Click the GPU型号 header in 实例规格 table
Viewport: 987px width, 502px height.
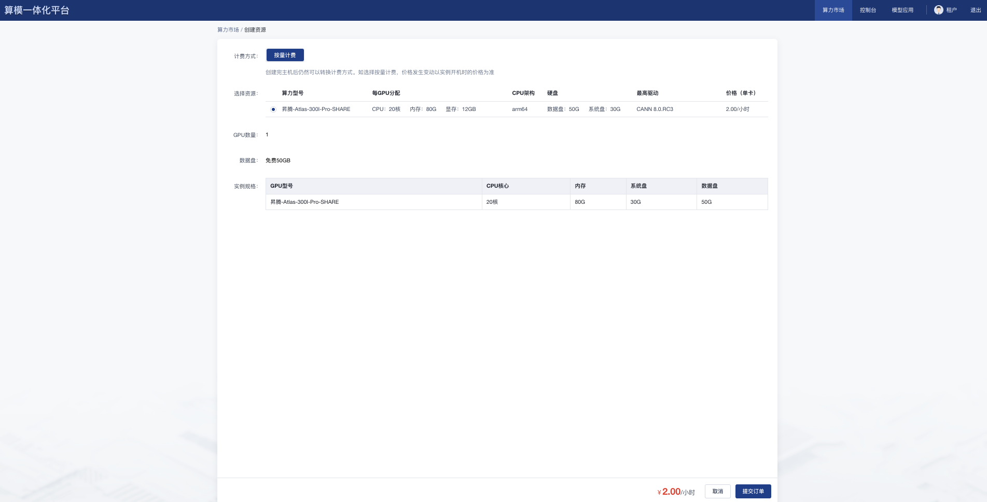282,186
